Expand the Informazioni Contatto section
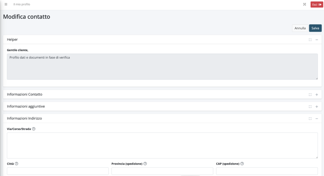Screen dimensions: 324x176 pos(317,95)
